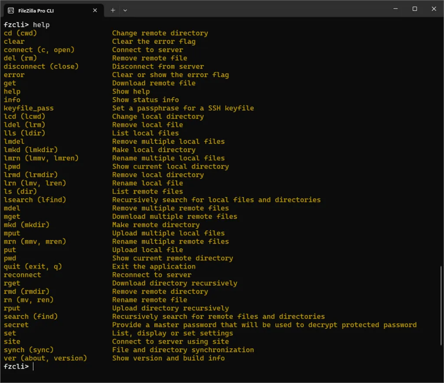Expand the new tab profile dropdown chevron
444x383 pixels.
coord(125,10)
